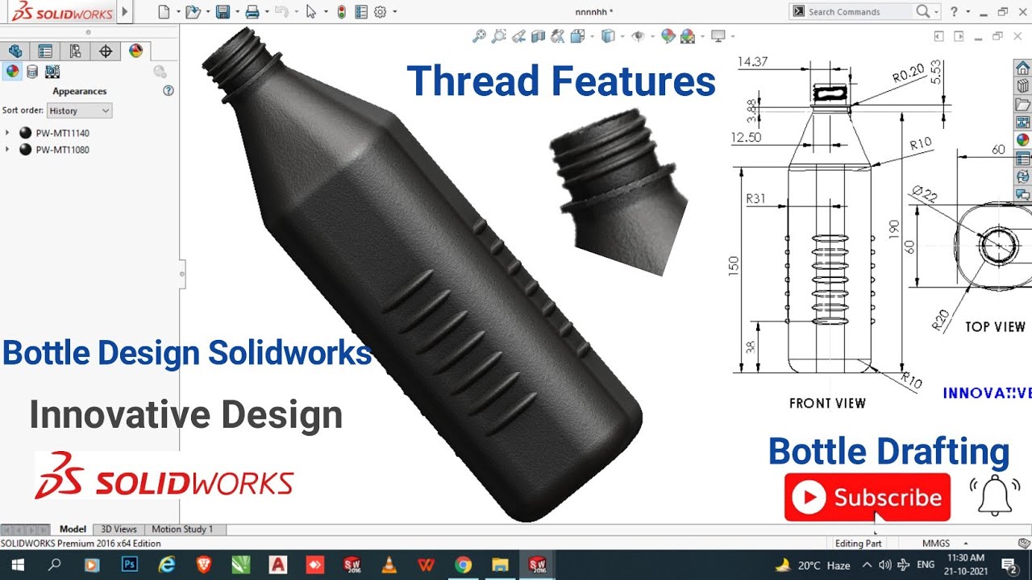The image size is (1032, 580).
Task: Open the DimXpertManager crosshair tab
Action: tap(105, 51)
